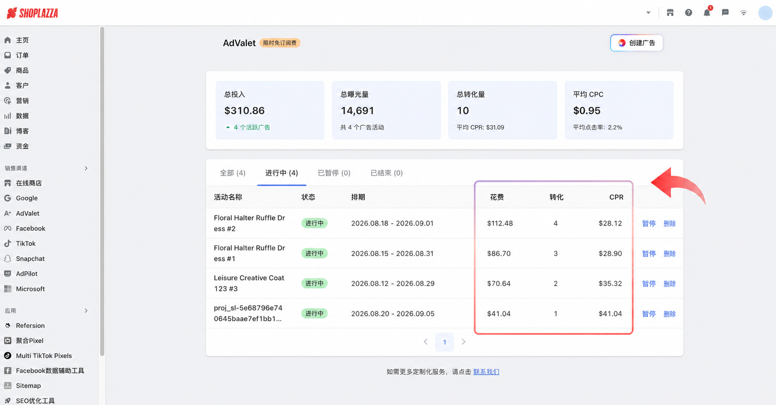Click Leisure Creative Coat 123 #3 name
This screenshot has height=405, width=776.
click(x=249, y=283)
